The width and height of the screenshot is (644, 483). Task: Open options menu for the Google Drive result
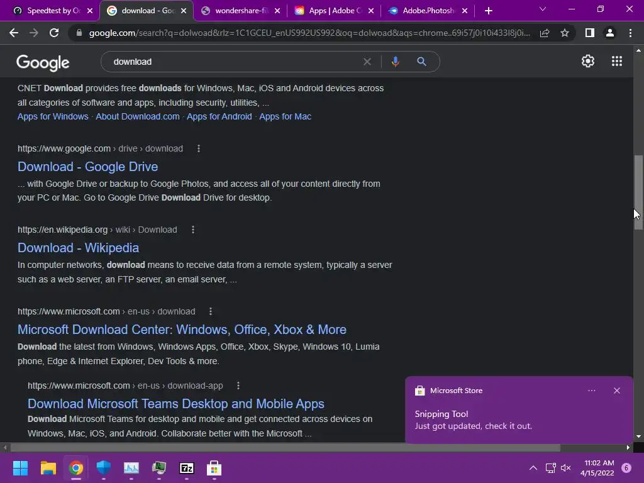198,148
